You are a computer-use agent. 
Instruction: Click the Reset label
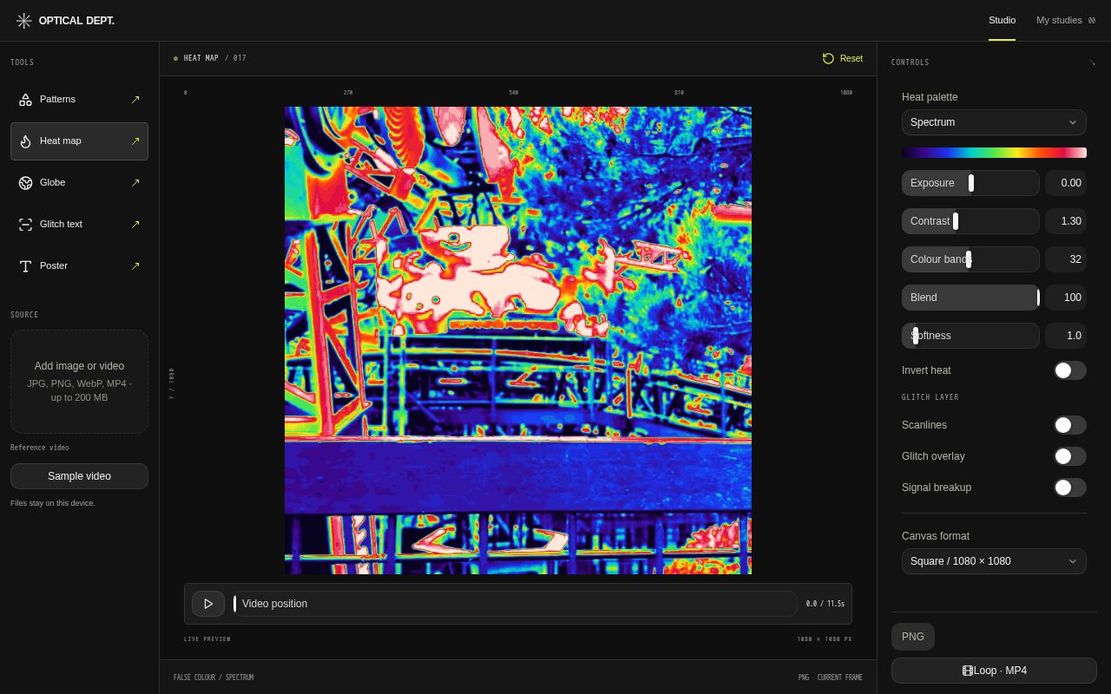coord(851,58)
